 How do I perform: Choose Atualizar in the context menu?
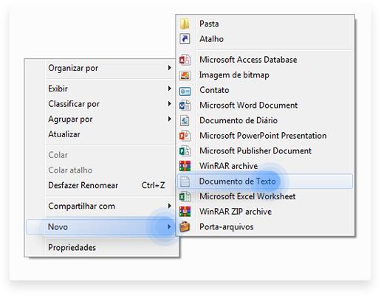coord(64,134)
